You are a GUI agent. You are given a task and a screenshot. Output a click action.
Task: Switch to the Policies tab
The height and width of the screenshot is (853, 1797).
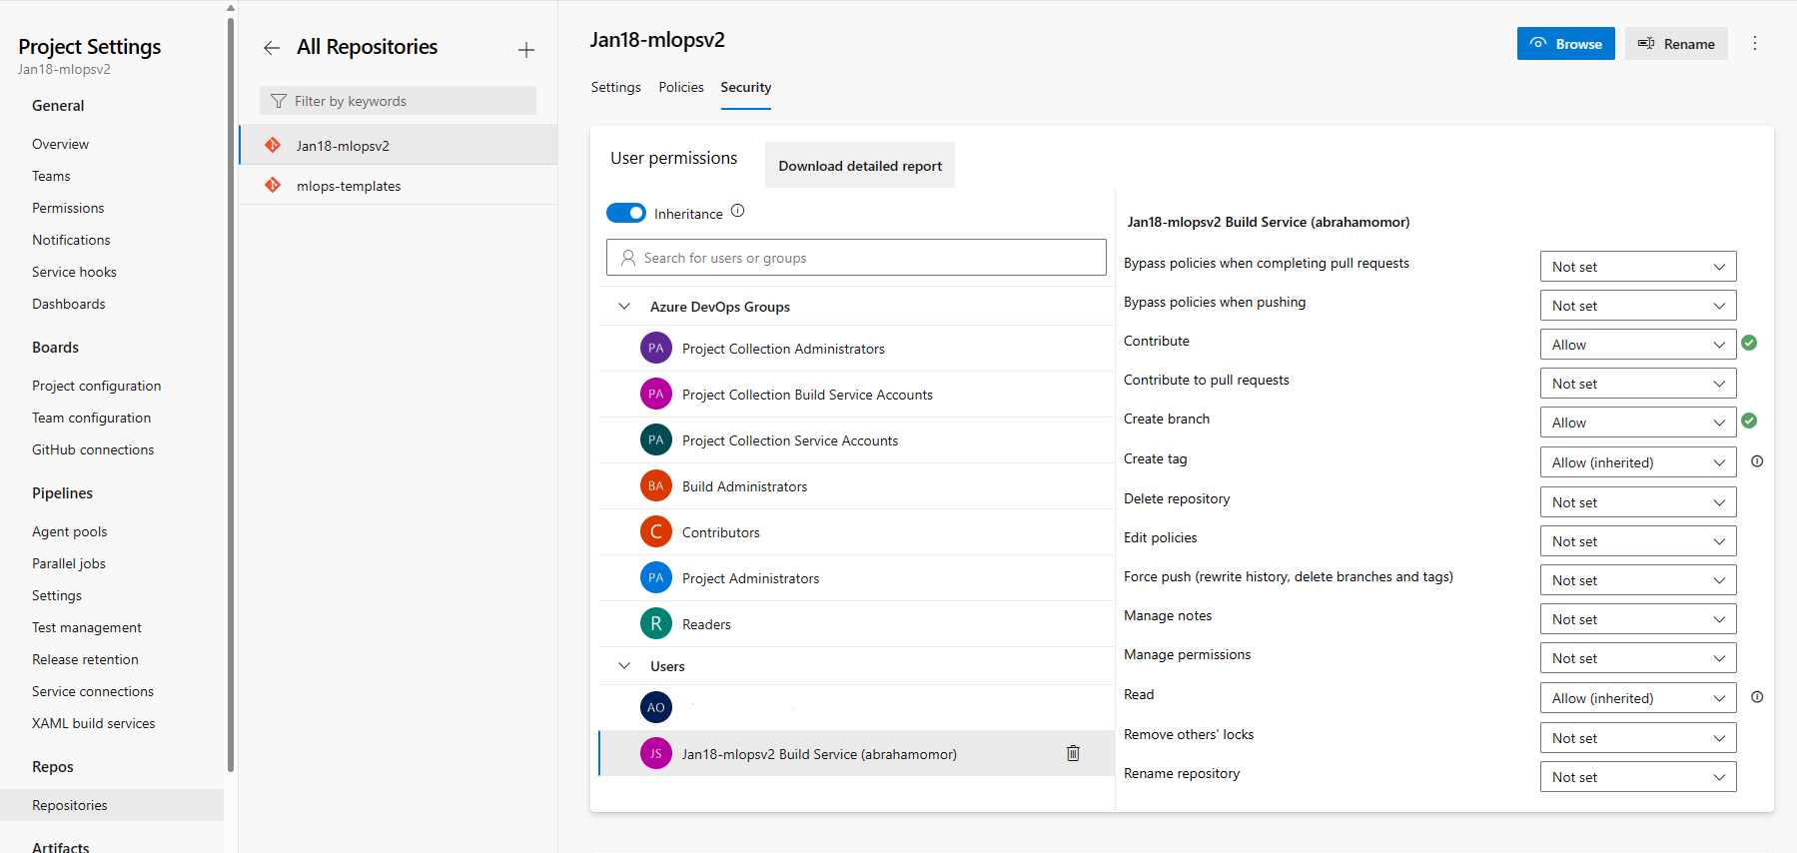[x=681, y=88]
